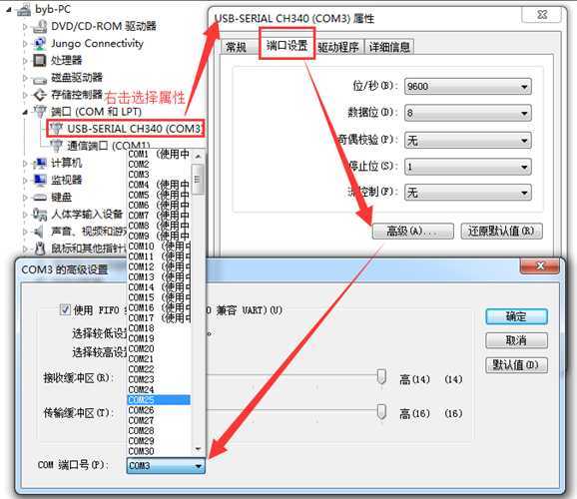Click the 处理器 processor icon
577x499 pixels.
tap(40, 60)
